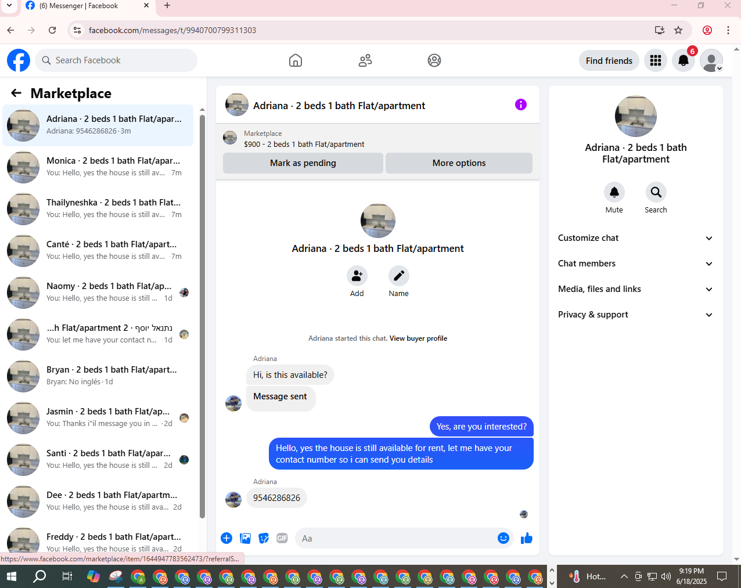Open the emoji picker in message box
Image resolution: width=741 pixels, height=588 pixels.
pyautogui.click(x=503, y=538)
